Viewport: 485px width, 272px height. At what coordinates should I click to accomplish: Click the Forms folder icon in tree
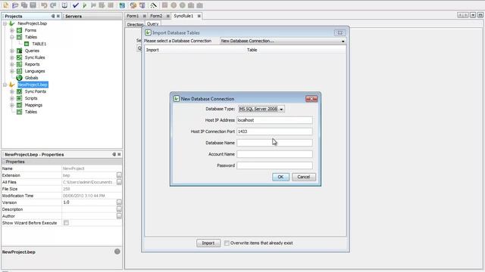(19, 30)
